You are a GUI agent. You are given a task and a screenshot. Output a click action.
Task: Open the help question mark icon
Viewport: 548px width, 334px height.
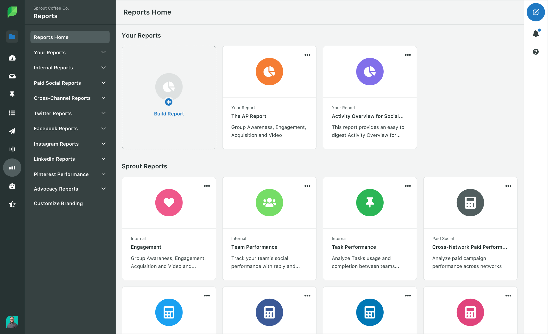(x=536, y=52)
